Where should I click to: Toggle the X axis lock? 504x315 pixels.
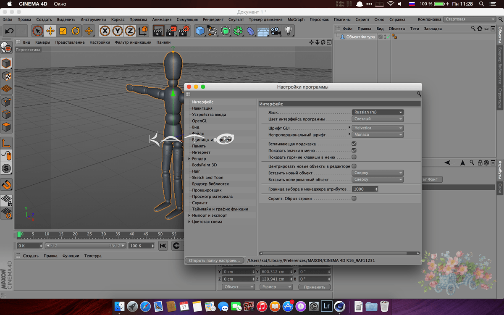tap(105, 31)
